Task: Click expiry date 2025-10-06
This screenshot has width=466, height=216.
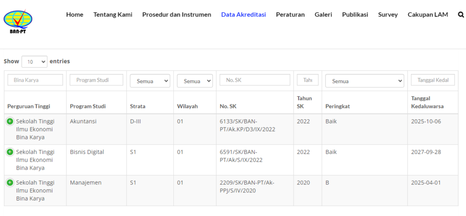Action: 426,121
